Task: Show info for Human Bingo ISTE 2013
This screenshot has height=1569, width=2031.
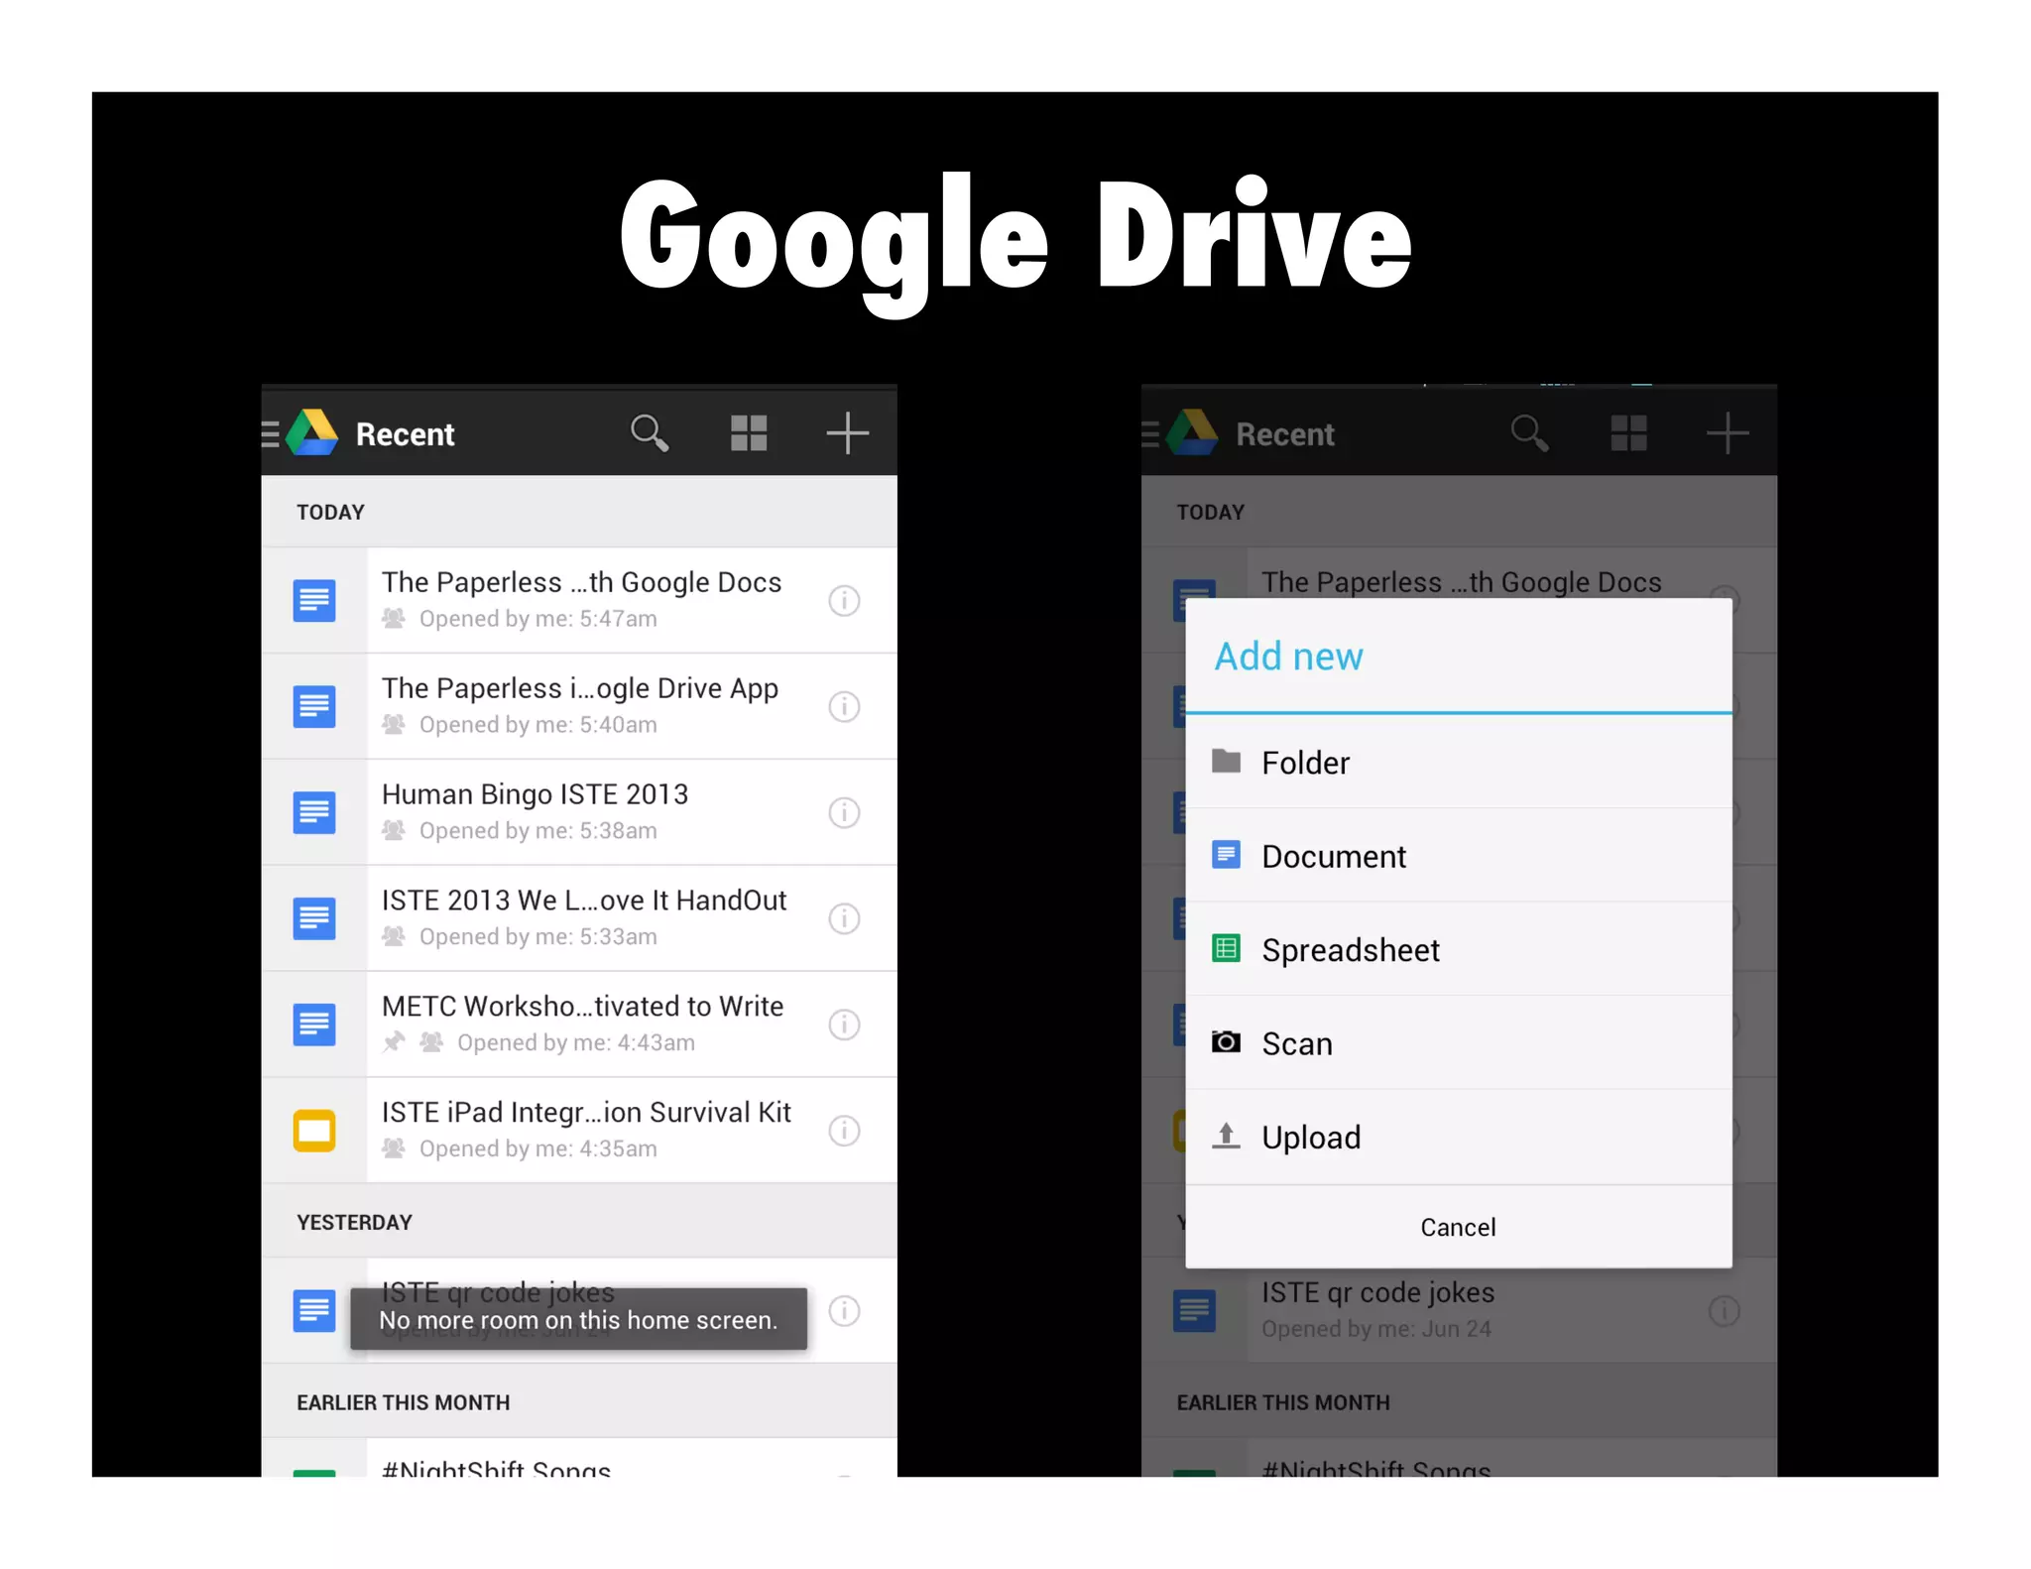Action: pos(844,812)
